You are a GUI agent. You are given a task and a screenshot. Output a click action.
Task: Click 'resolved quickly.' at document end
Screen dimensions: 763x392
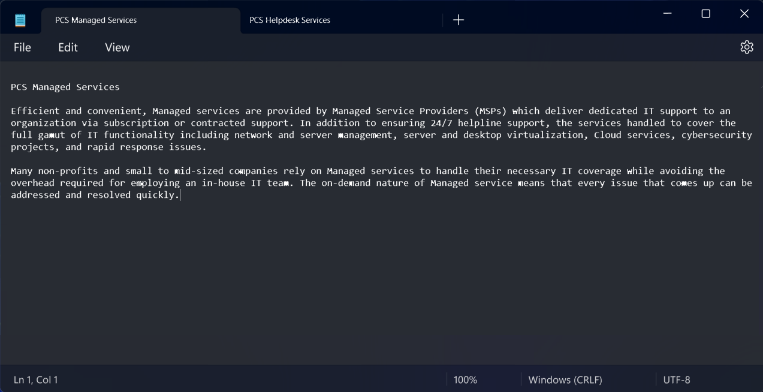pos(133,195)
